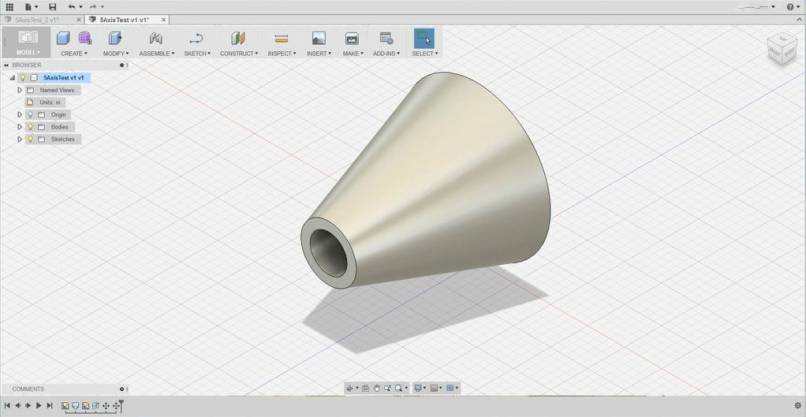Toggle visibility lightbulb for Bodies

click(x=30, y=127)
